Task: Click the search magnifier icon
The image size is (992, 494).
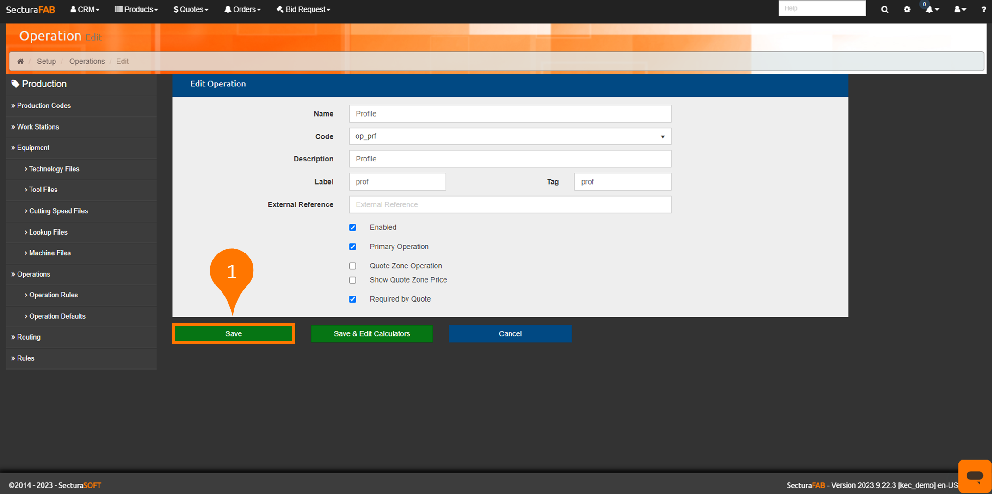Action: click(x=885, y=9)
